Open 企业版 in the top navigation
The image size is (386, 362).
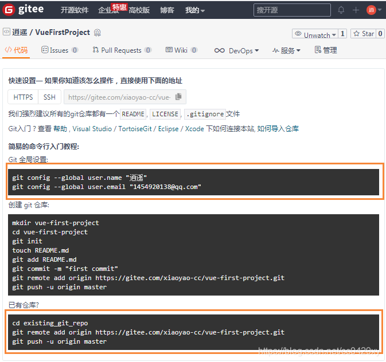click(108, 10)
